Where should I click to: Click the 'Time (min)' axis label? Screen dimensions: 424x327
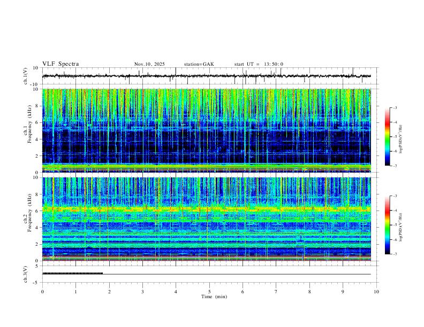pyautogui.click(x=214, y=297)
